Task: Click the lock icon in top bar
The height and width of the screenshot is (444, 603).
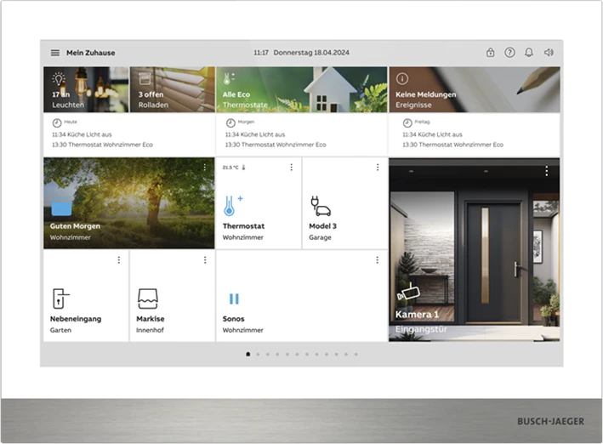Action: click(x=491, y=53)
